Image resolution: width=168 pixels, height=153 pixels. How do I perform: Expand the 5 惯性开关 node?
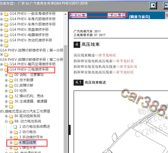point(11,148)
